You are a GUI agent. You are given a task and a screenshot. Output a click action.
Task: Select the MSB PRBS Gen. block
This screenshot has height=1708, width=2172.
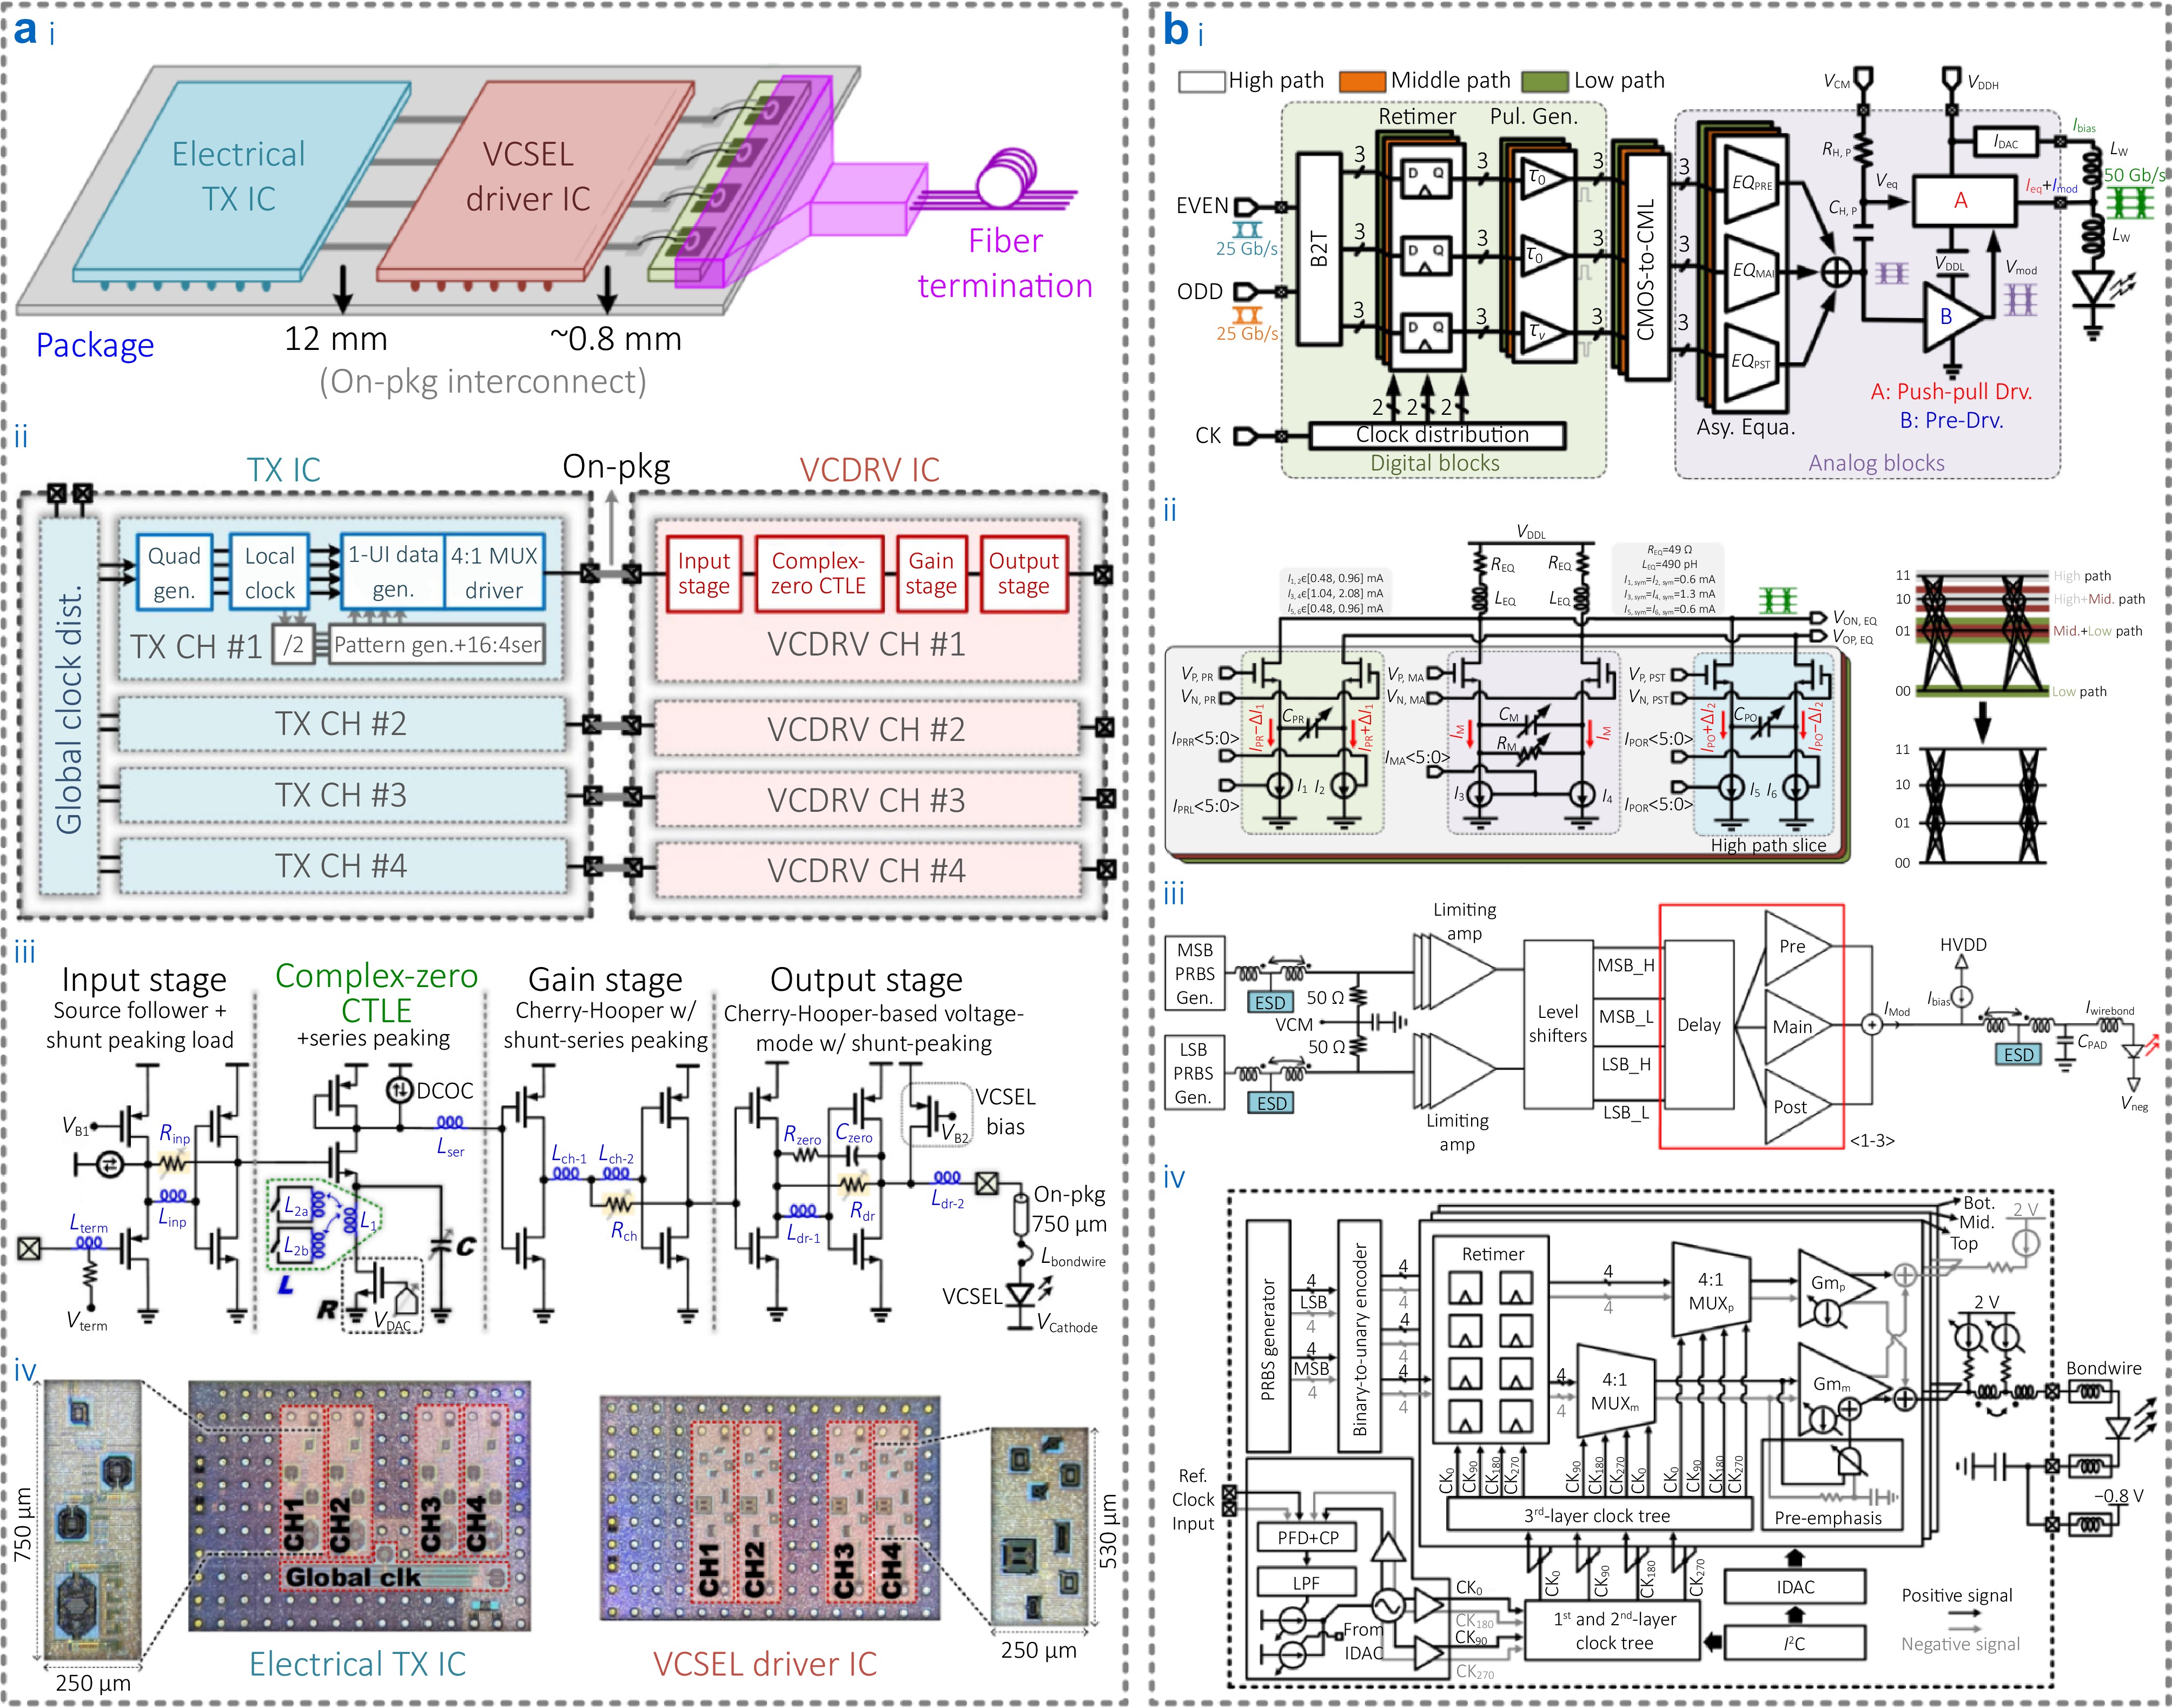(1194, 973)
